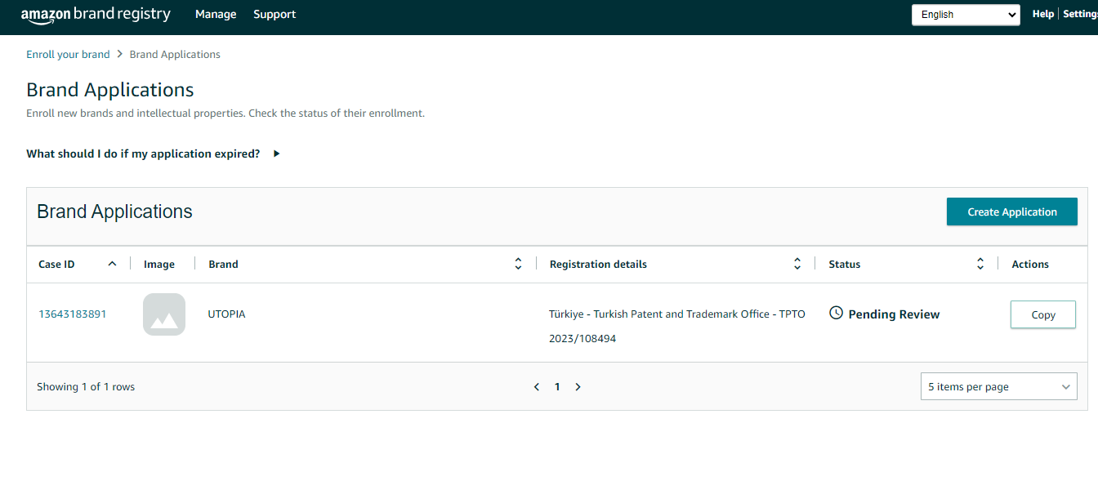Select page 1 in pagination
The height and width of the screenshot is (481, 1098).
pyautogui.click(x=557, y=387)
